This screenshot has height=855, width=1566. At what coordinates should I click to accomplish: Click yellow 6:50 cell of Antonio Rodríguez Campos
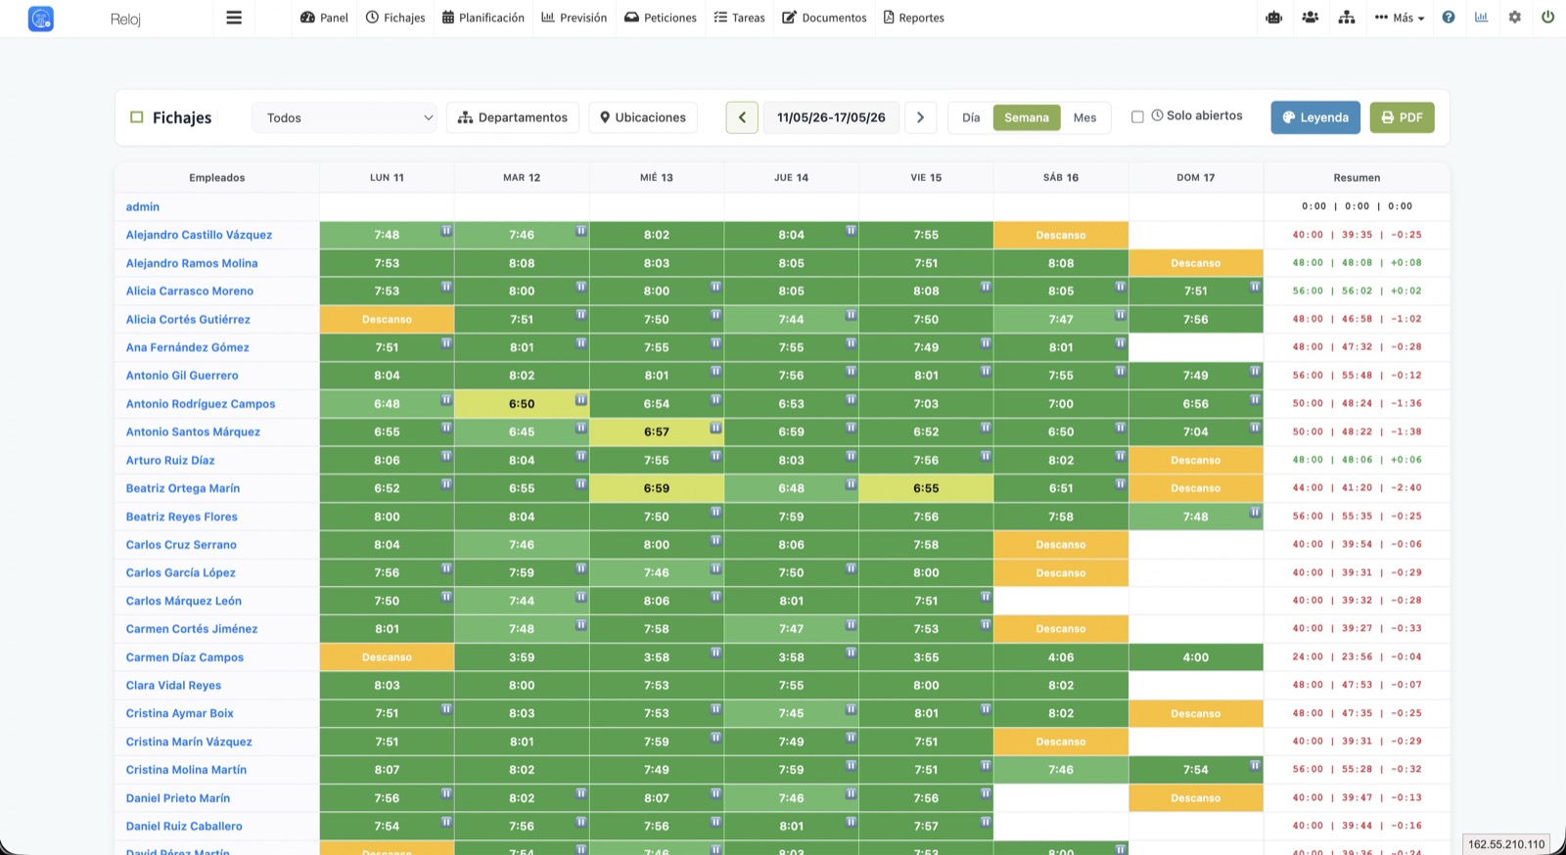[522, 404]
